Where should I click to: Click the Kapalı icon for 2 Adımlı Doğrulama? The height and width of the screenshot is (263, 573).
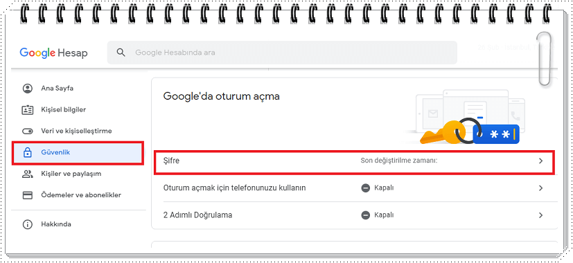click(x=365, y=215)
